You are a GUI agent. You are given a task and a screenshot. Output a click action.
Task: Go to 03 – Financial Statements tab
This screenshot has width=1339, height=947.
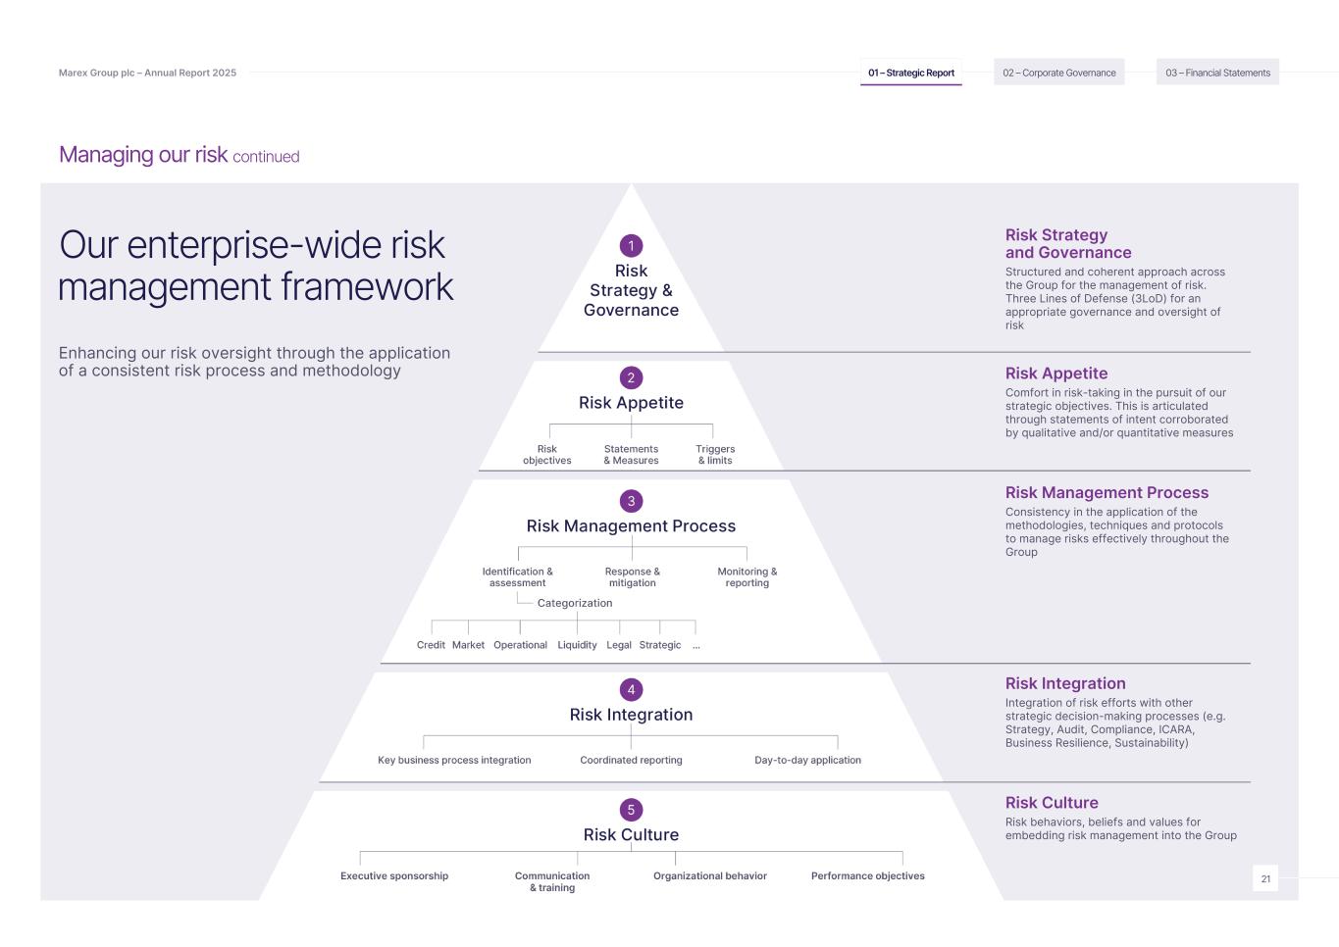[1217, 73]
